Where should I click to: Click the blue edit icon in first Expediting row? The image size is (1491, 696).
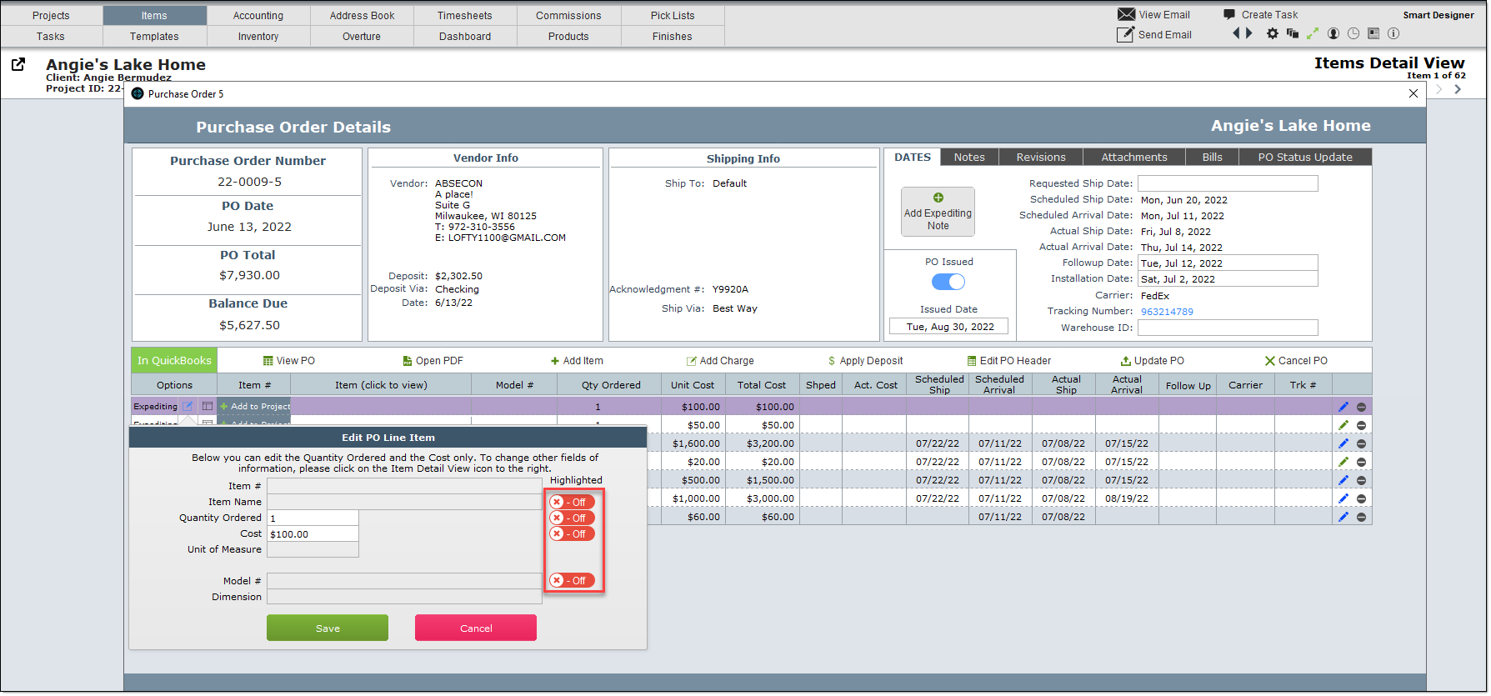pyautogui.click(x=188, y=406)
